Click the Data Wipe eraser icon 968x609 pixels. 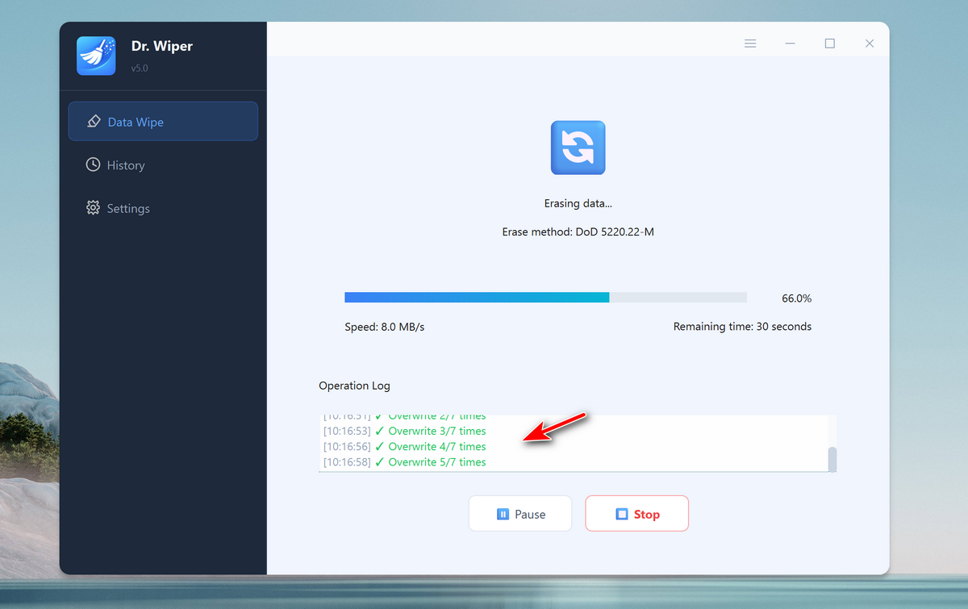pos(94,122)
